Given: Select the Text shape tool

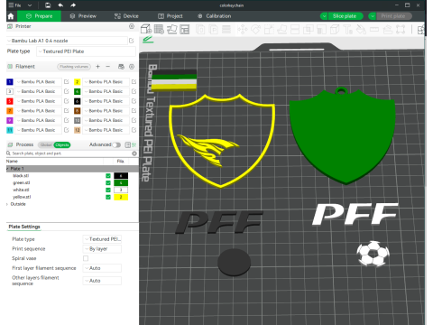Looking at the screenshot, I should [347, 30].
